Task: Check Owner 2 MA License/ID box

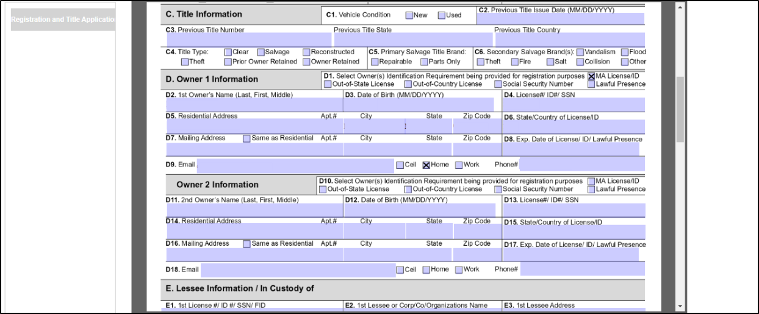Action: (x=591, y=181)
